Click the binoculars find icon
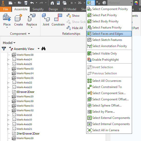The image size is (141, 141). coord(43,49)
